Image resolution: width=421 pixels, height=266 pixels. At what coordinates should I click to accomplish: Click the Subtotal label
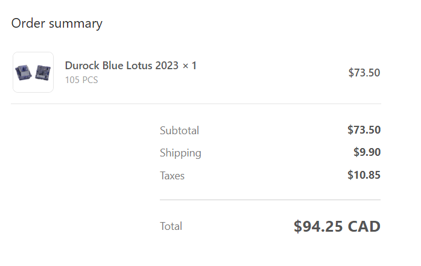click(x=179, y=131)
